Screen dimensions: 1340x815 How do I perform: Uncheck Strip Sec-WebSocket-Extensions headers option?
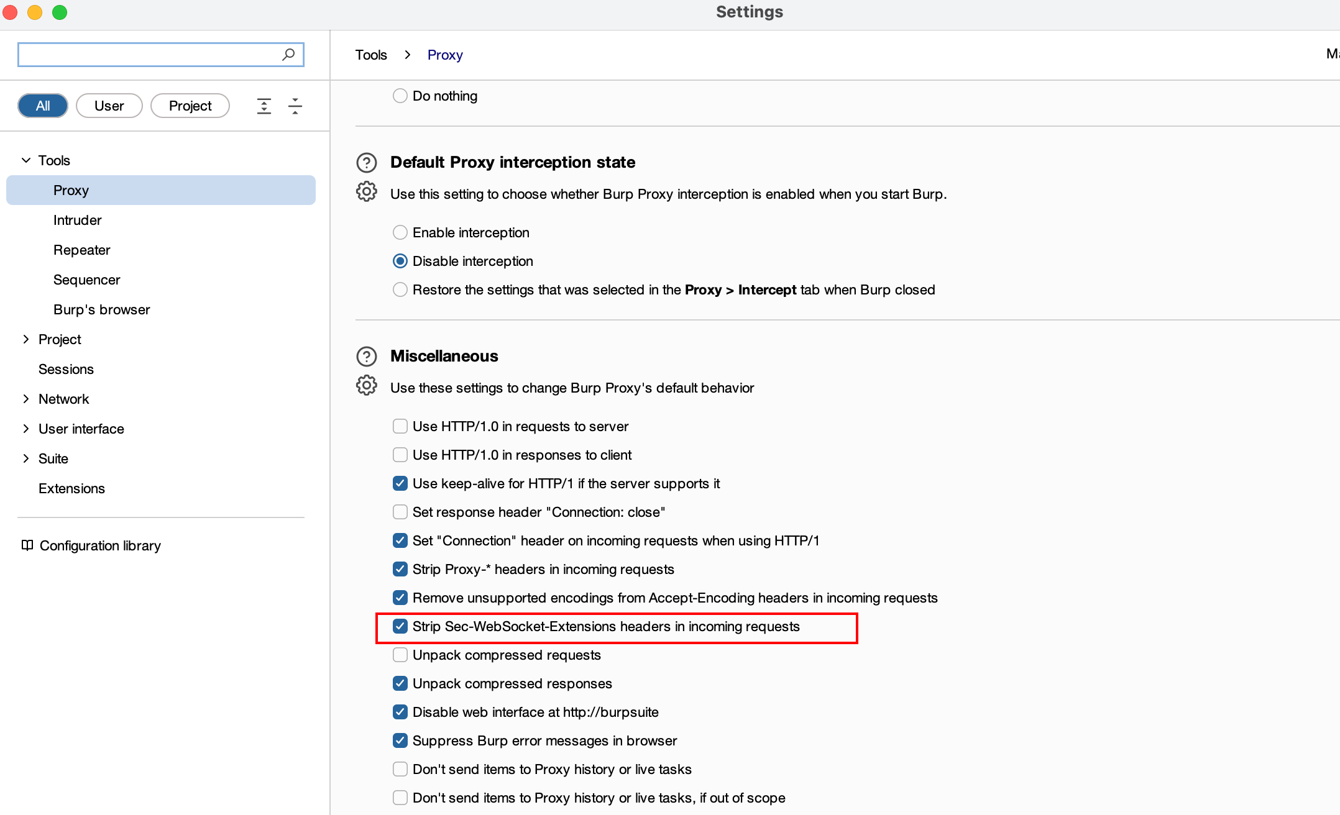click(400, 626)
